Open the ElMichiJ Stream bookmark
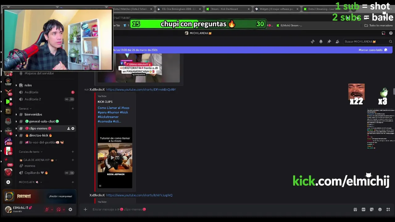 pos(289,26)
